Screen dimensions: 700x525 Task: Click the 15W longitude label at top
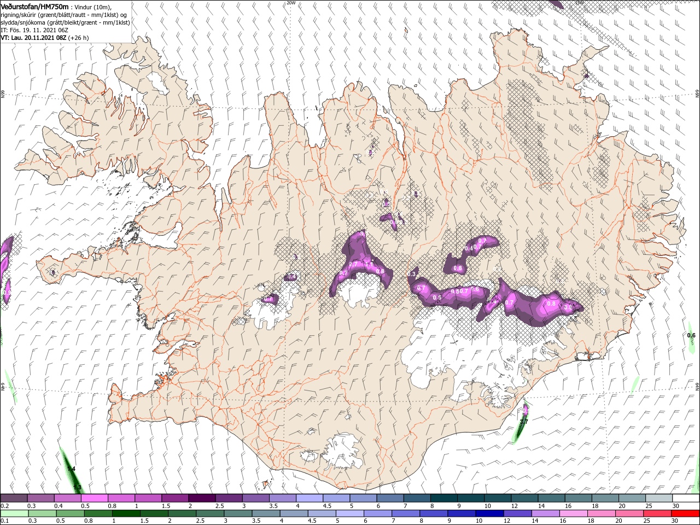[x=580, y=3]
